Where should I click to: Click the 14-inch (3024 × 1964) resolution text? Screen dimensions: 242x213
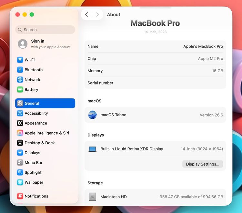click(x=202, y=149)
